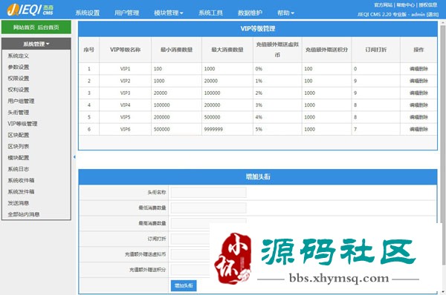
Task: Open the 授权信息 link
Action: [x=428, y=5]
